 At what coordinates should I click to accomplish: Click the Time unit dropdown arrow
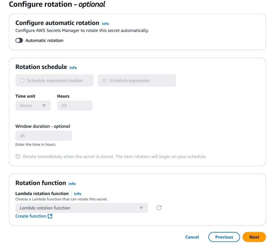(x=44, y=106)
